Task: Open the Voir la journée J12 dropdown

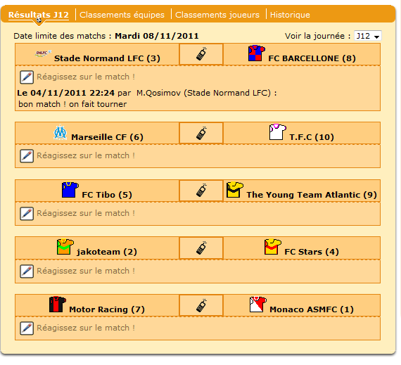Action: click(x=368, y=36)
